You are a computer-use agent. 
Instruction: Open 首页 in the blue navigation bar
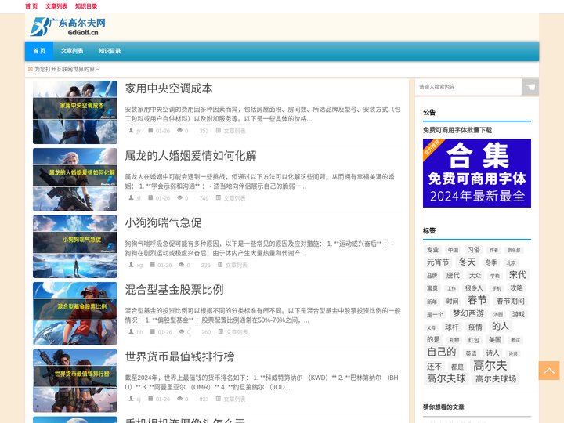(39, 51)
